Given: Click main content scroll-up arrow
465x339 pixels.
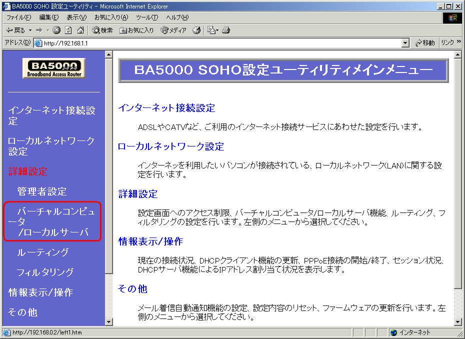Looking at the screenshot, I should tap(458, 54).
